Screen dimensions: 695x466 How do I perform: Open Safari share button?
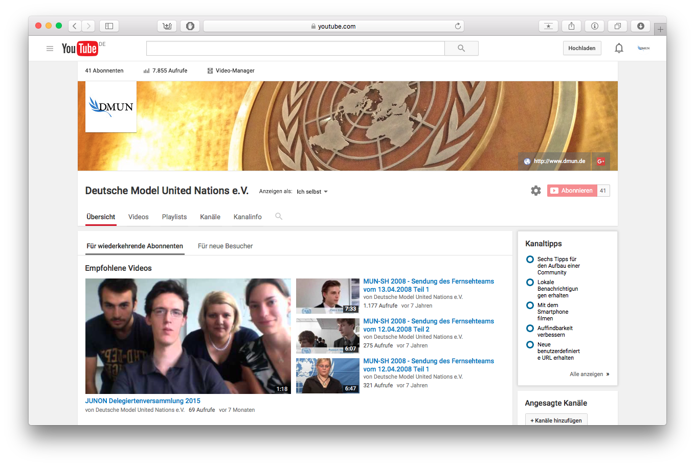coord(571,26)
